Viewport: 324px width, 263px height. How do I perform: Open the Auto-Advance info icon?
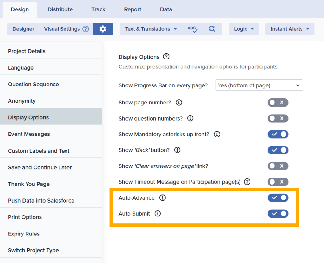coord(163,197)
